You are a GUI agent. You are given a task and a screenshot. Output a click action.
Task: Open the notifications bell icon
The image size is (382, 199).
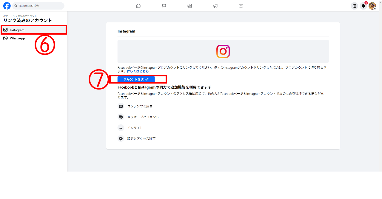[363, 6]
